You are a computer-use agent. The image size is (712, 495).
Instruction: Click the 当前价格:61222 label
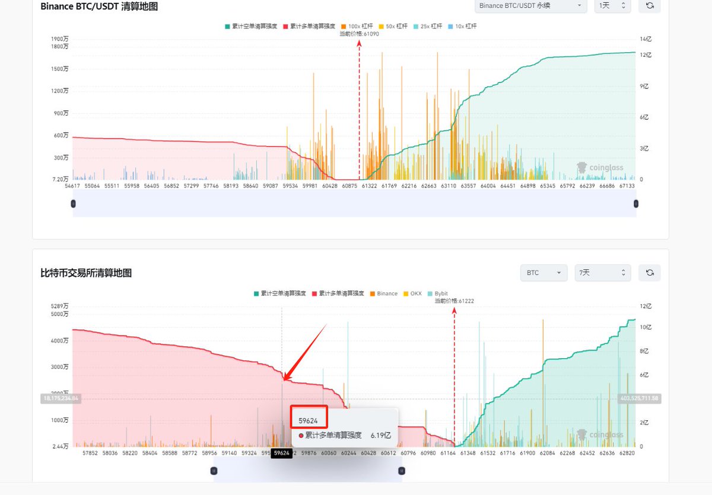(454, 301)
